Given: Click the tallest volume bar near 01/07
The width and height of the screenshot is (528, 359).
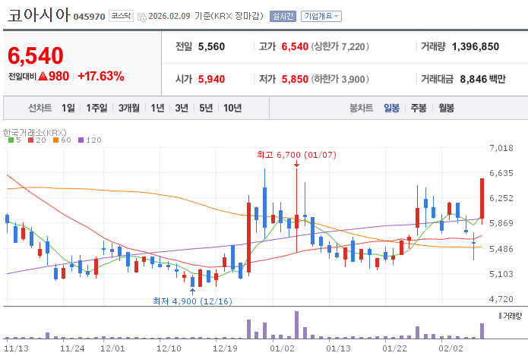Looking at the screenshot, I should click(x=296, y=325).
